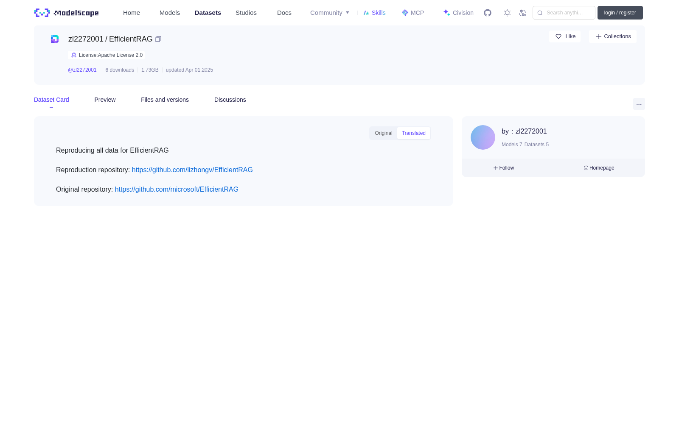Click the zl2272001 / EfficientRAG title
Screen dimensions: 679x424
pyautogui.click(x=110, y=39)
